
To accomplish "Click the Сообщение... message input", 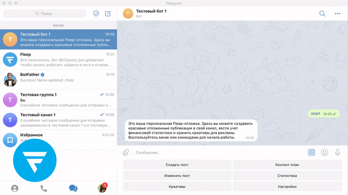I will tap(219, 153).
